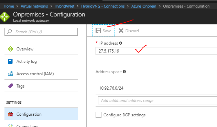Viewport: 217px width, 127px height.
Task: Click the Discard button label
Action: point(132,31)
